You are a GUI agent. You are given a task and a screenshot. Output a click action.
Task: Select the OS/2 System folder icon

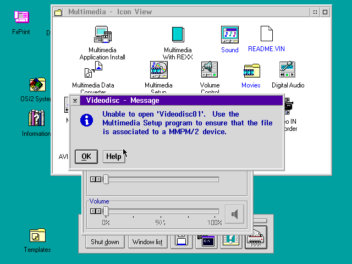pos(37,84)
